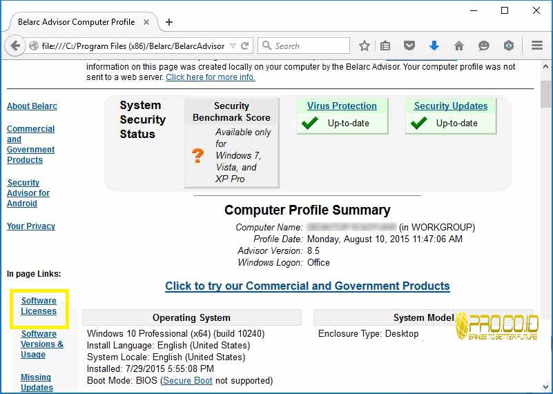553x394 pixels.
Task: Click the address bar URL field
Action: tap(133, 46)
